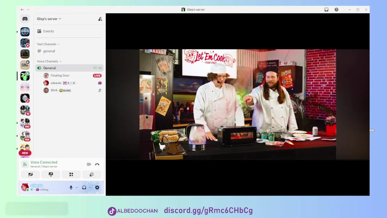Click albedo username in user panel

tap(37, 186)
